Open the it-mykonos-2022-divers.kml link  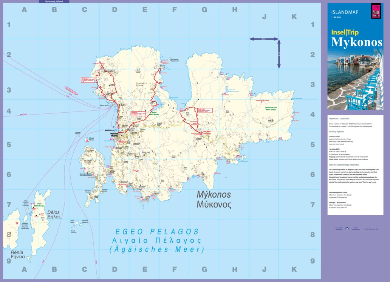339,208
